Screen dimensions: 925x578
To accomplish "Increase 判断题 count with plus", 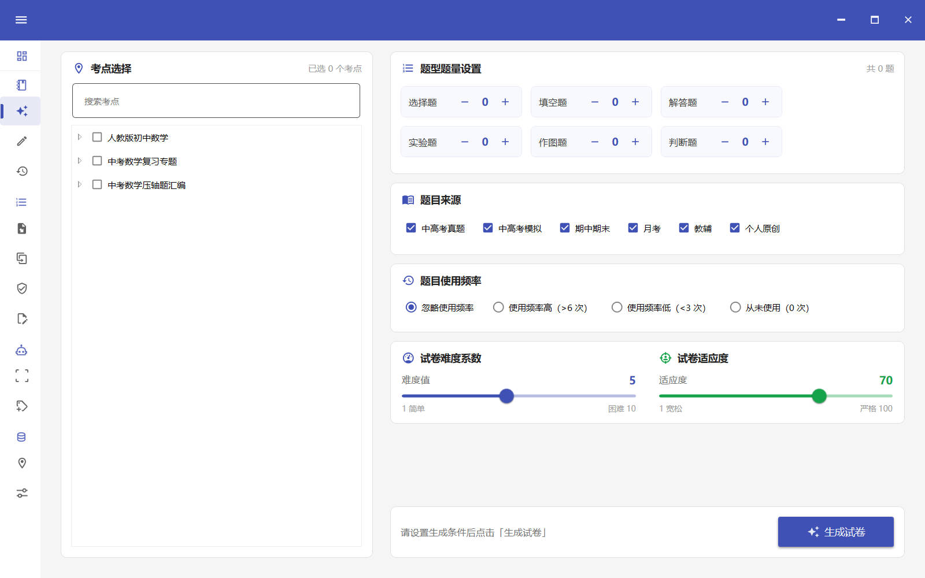I will click(765, 142).
